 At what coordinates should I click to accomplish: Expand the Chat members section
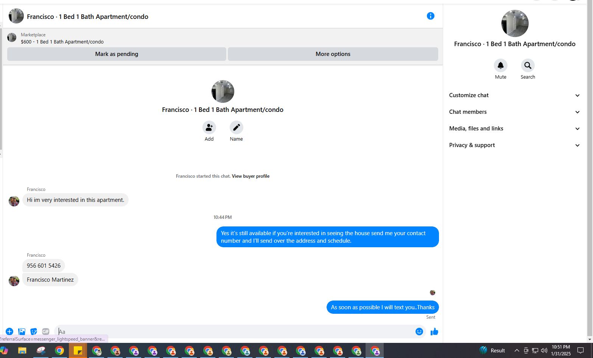point(515,112)
